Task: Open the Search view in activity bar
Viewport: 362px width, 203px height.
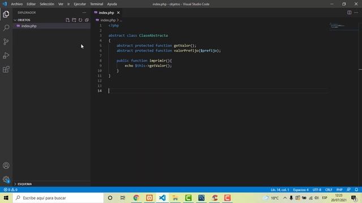Action: click(x=6, y=28)
